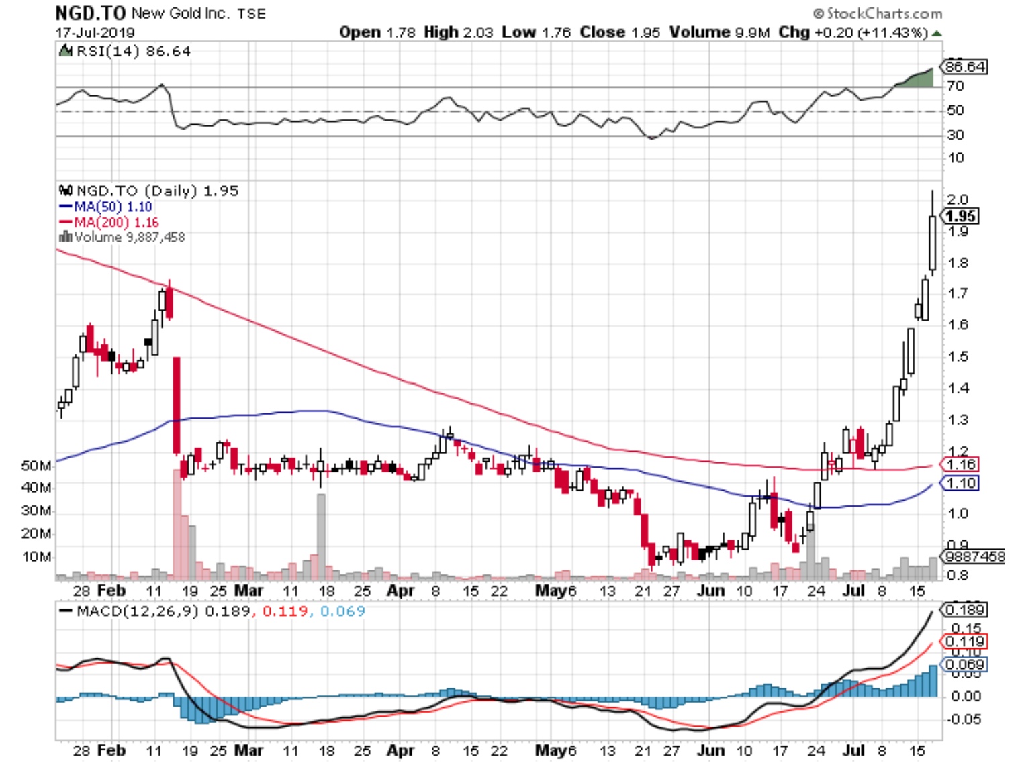Click the Mar label under the volume bars
Image resolution: width=1020 pixels, height=769 pixels.
coord(248,591)
